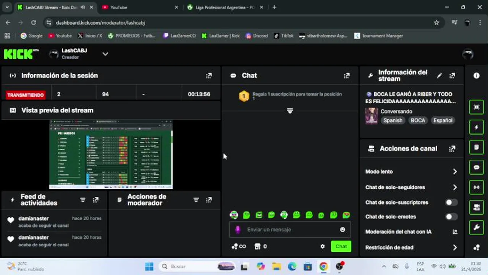Open channel points infinity balance

pos(239,246)
